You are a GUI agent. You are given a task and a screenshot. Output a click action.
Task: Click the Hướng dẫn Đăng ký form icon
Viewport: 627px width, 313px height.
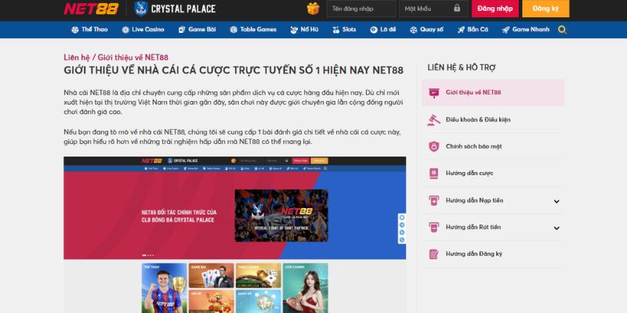[434, 254]
